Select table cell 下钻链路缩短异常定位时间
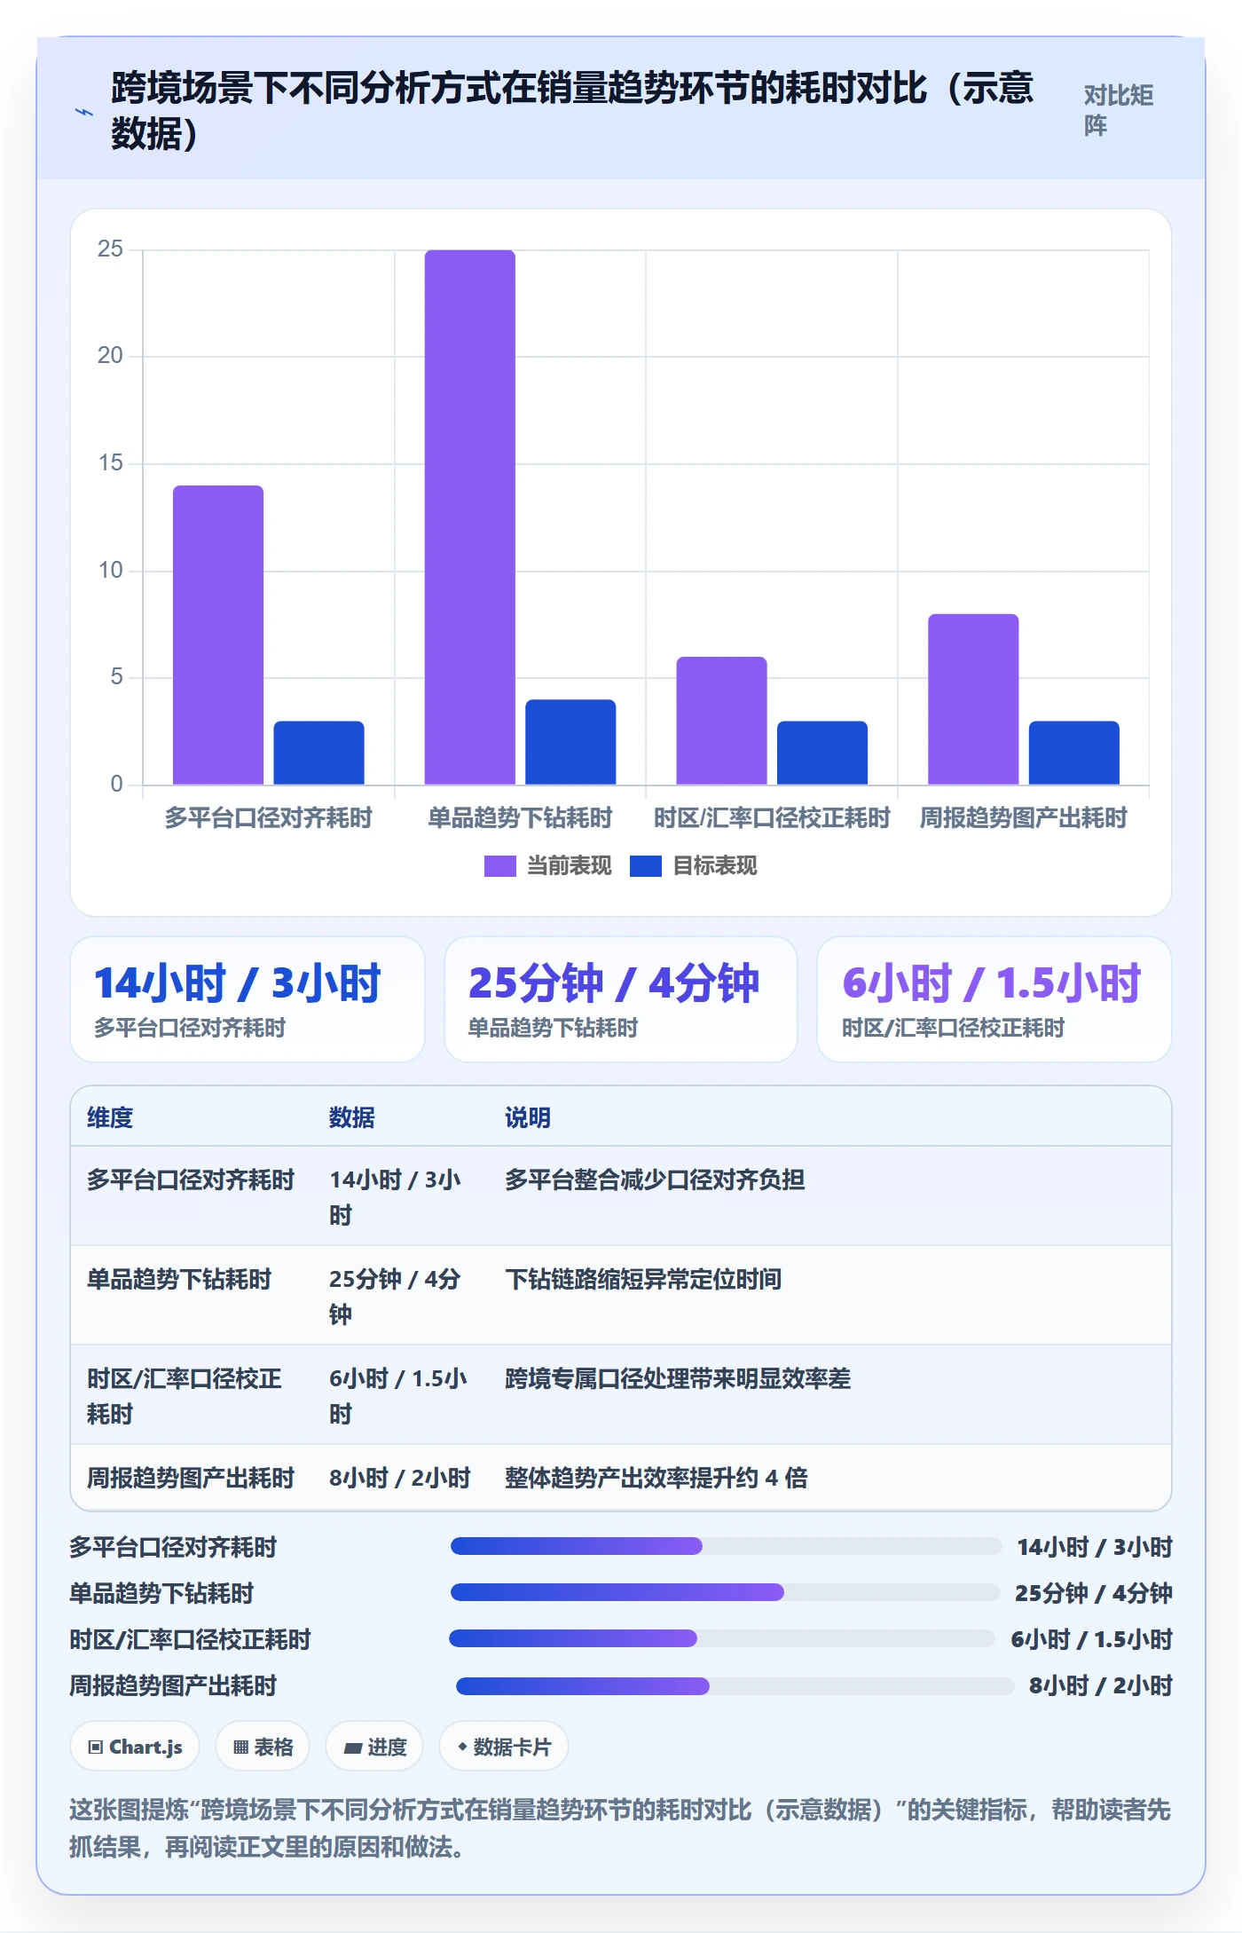 (x=643, y=1279)
